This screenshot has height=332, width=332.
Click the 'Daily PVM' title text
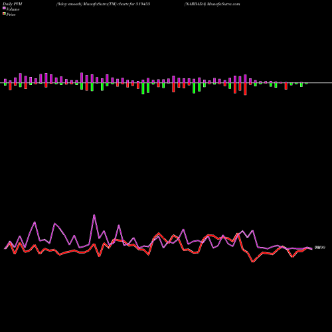[x=13, y=4]
